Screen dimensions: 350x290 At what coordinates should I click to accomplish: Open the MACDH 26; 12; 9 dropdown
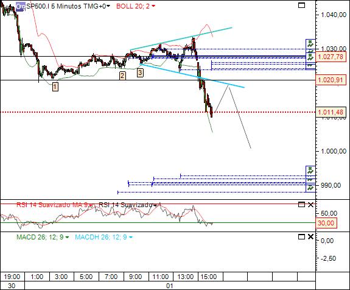pos(131,237)
